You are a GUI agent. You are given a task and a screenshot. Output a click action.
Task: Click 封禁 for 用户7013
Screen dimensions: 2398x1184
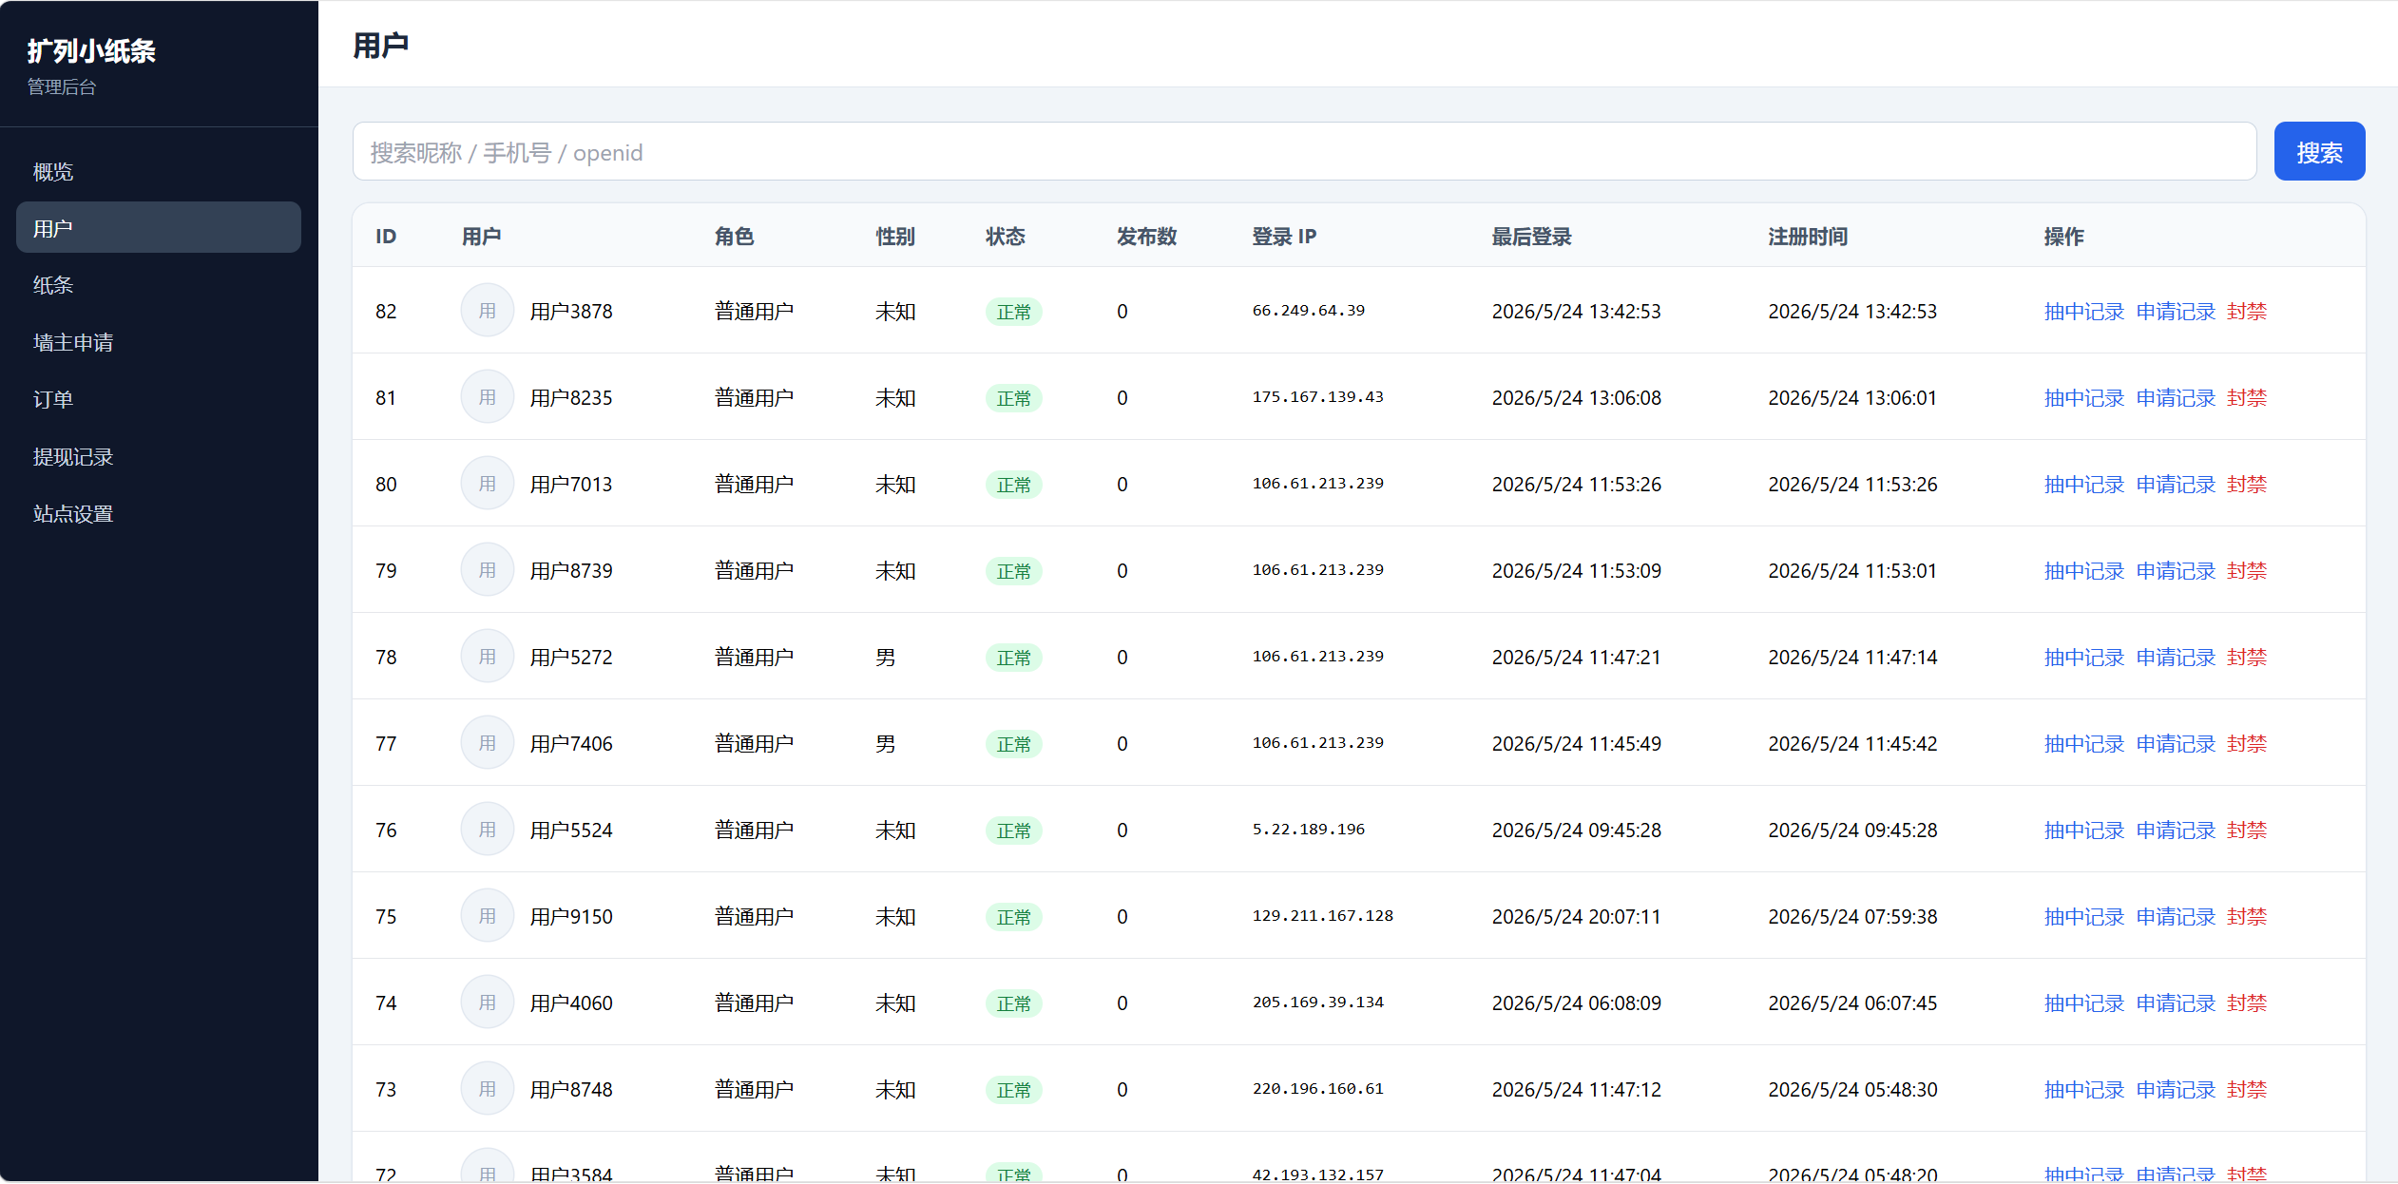click(2247, 485)
